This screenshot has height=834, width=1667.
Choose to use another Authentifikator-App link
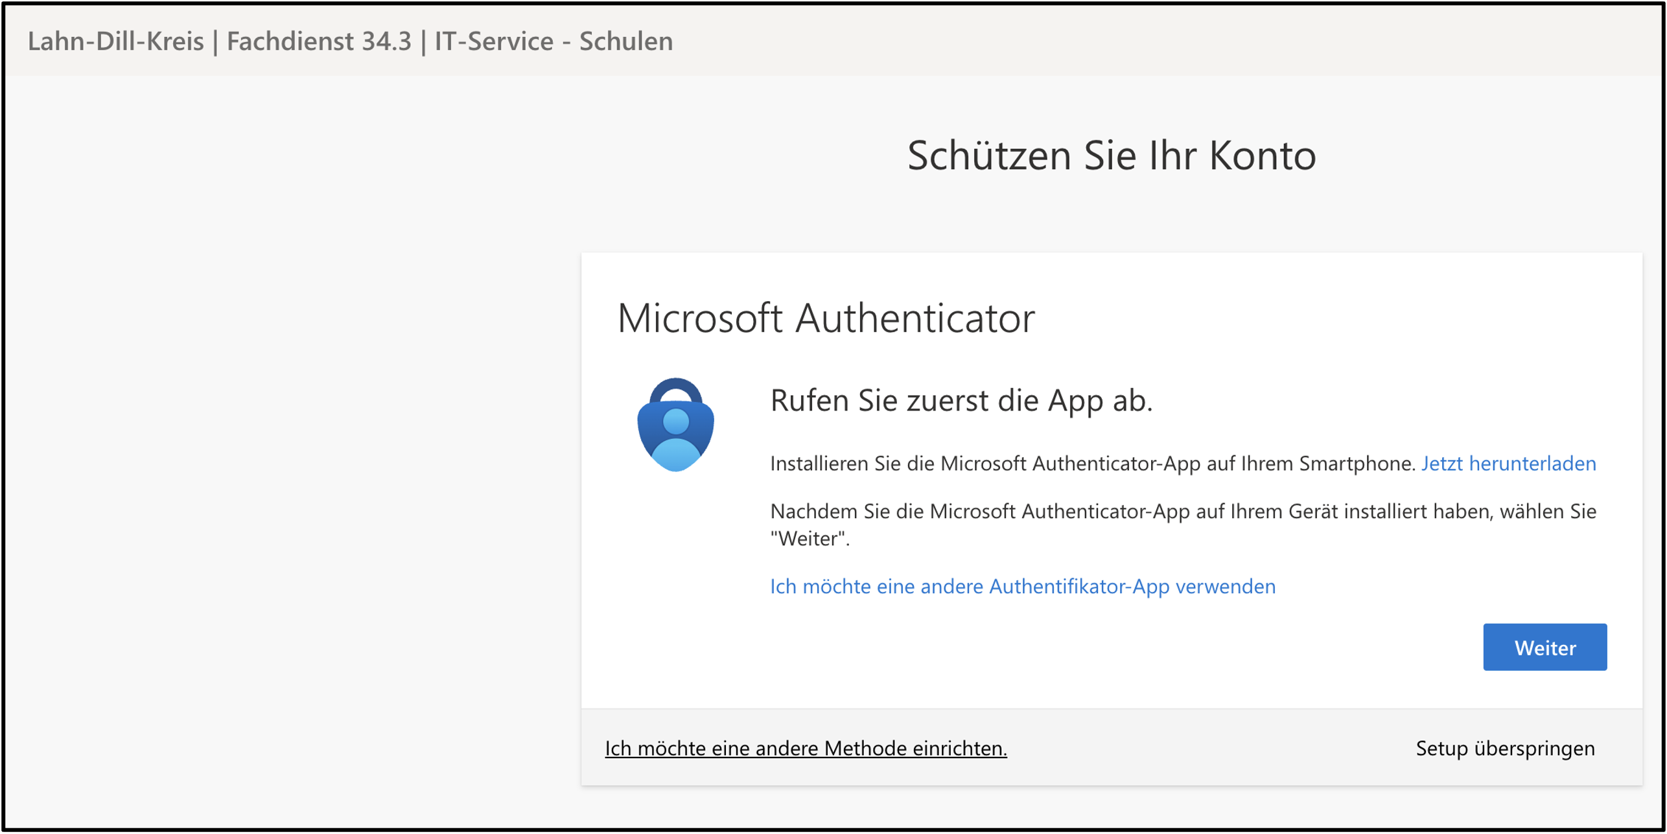(1022, 587)
